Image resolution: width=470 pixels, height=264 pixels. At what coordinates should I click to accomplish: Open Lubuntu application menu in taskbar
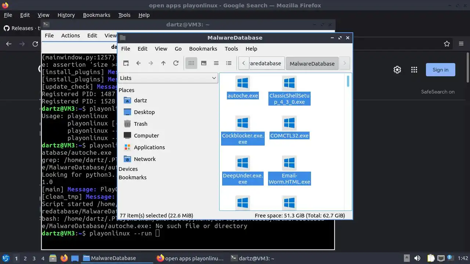(6, 258)
